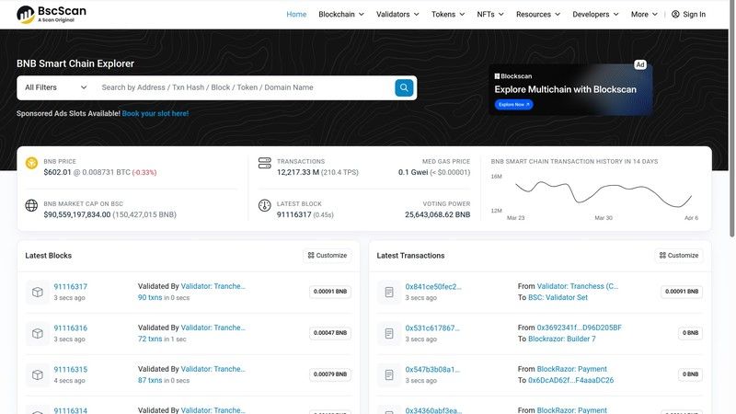The height and width of the screenshot is (414, 736).
Task: Open BlockRazor: Payment sender for txn 0x547b3b08a1
Action: [571, 369]
